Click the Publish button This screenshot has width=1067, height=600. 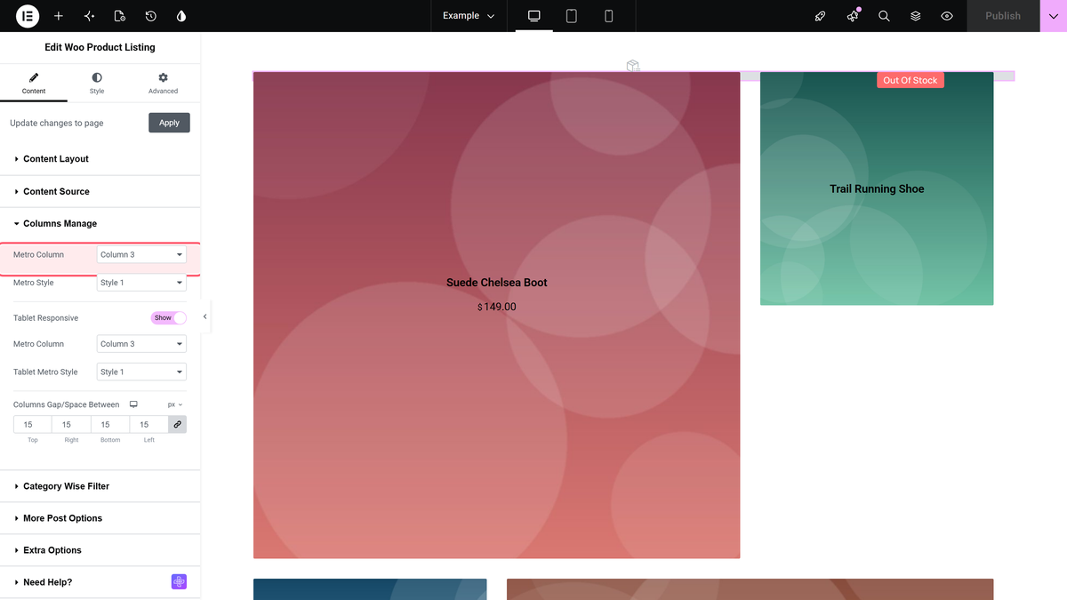point(1003,16)
